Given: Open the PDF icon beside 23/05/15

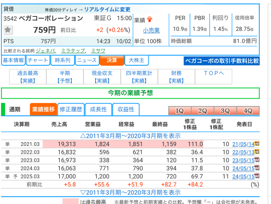Looking at the screenshot, I should coord(257,160).
